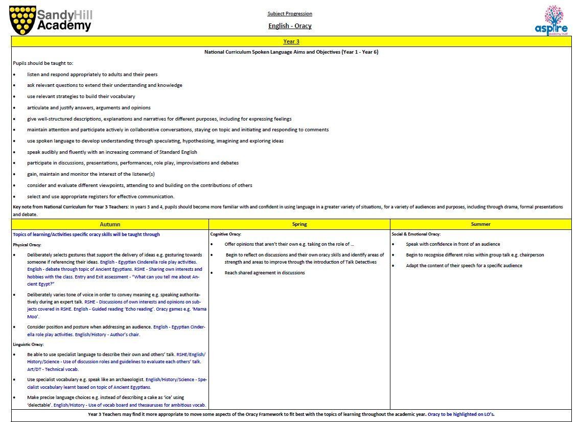Click the Sandy Hill Academy shield logo
Screen dimensions: 579x422
[23, 20]
